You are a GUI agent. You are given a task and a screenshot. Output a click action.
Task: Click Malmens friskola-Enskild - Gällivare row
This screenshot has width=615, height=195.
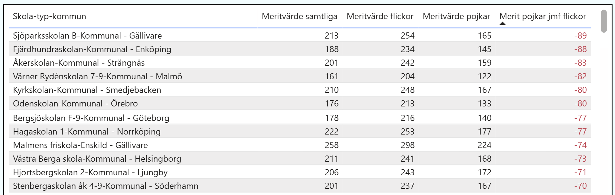[x=80, y=145]
